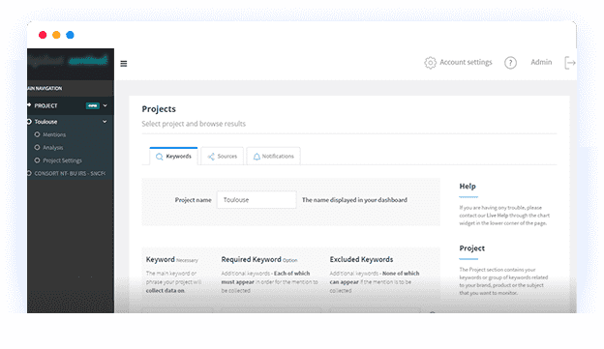Open the Account settings link
The height and width of the screenshot is (349, 604).
(x=466, y=62)
